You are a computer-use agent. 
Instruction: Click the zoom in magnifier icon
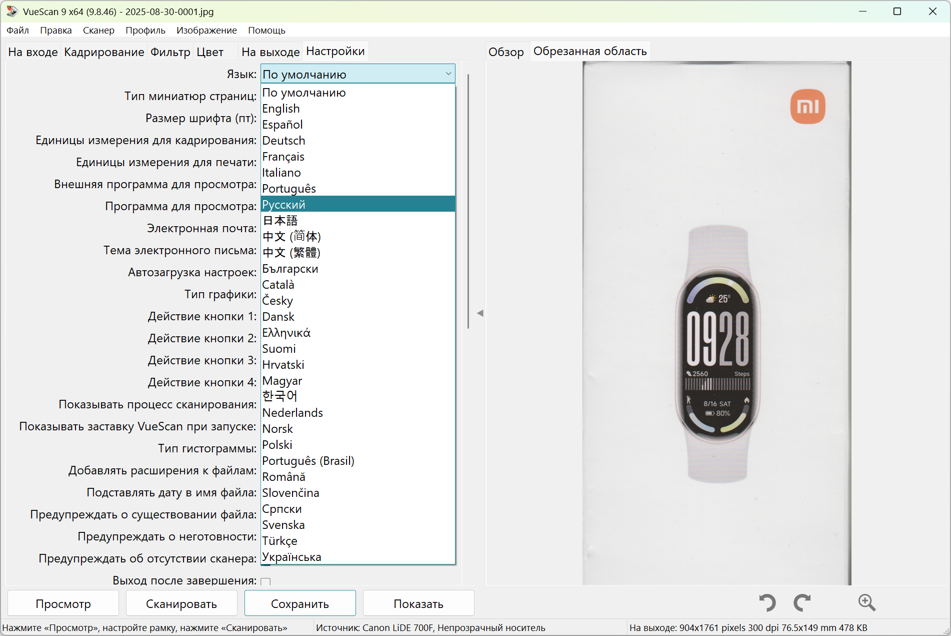[x=866, y=602]
